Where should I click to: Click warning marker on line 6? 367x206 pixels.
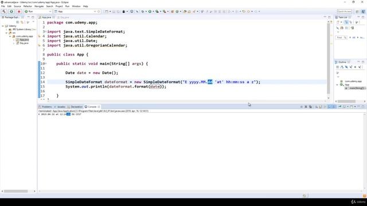tap(40, 45)
